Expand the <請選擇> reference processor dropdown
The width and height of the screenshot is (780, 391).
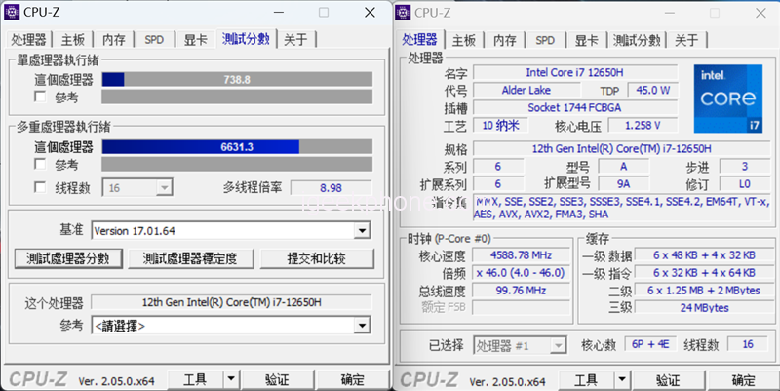coord(362,325)
